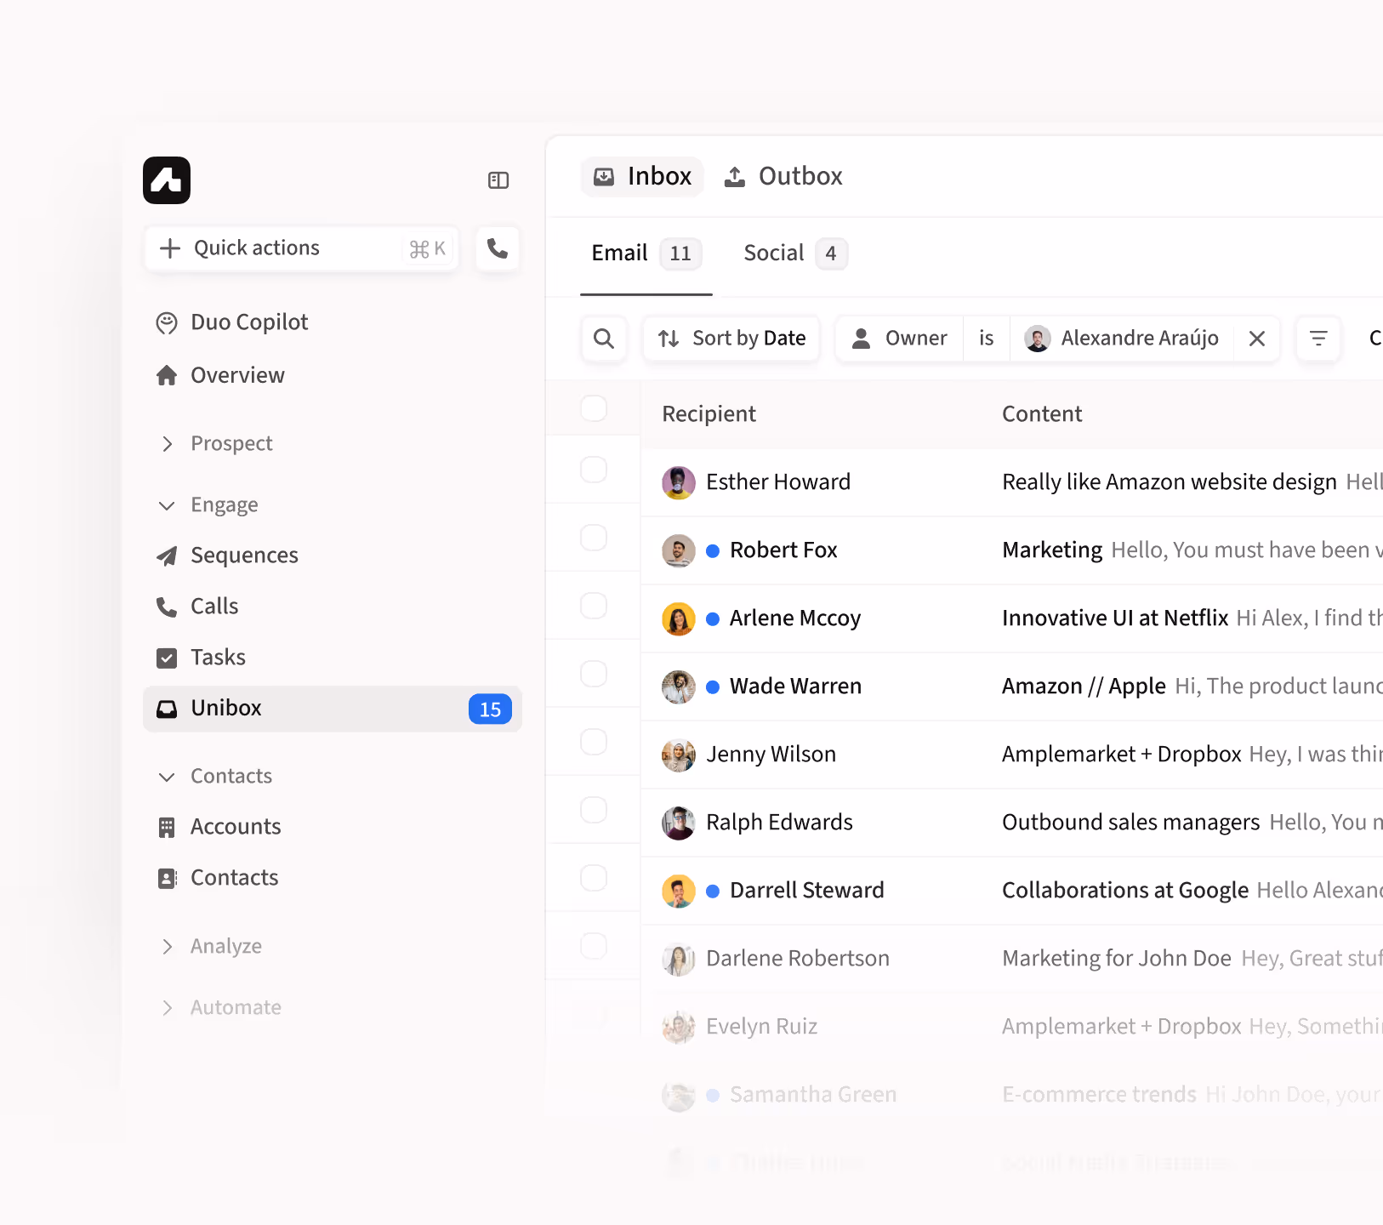Switch to the Outbox tab

point(783,177)
